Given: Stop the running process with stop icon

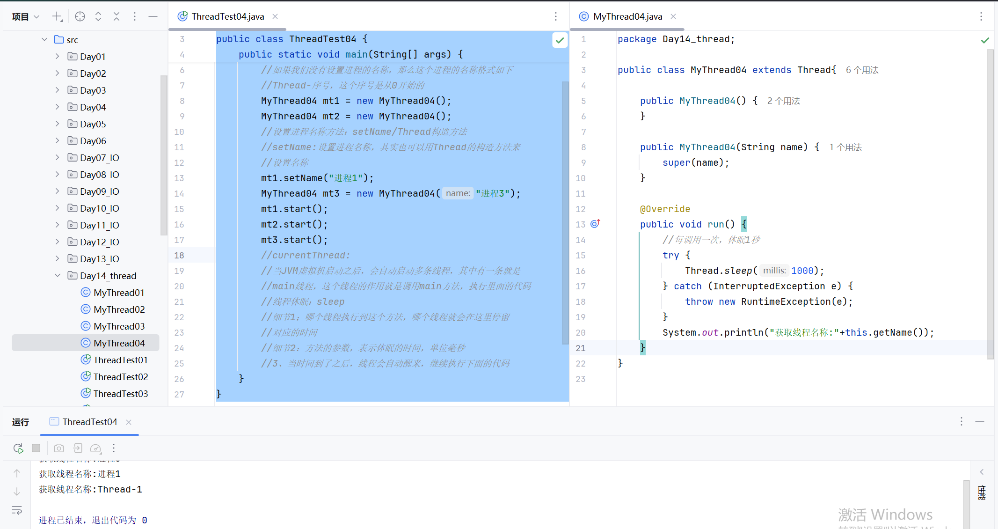Looking at the screenshot, I should 36,448.
